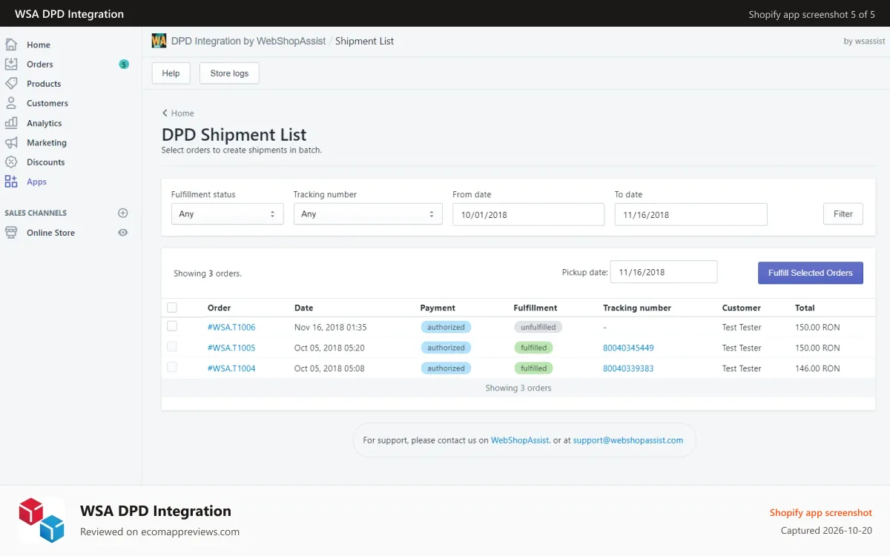Viewport: 890px width, 556px height.
Task: Open Apps in the sidebar menu
Action: 36,182
